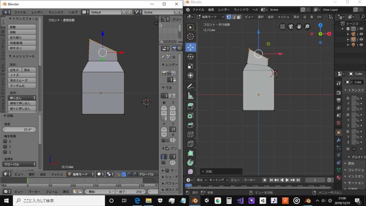Click the 角度 25.4° angle slider
366x206 pixels.
tap(19, 129)
